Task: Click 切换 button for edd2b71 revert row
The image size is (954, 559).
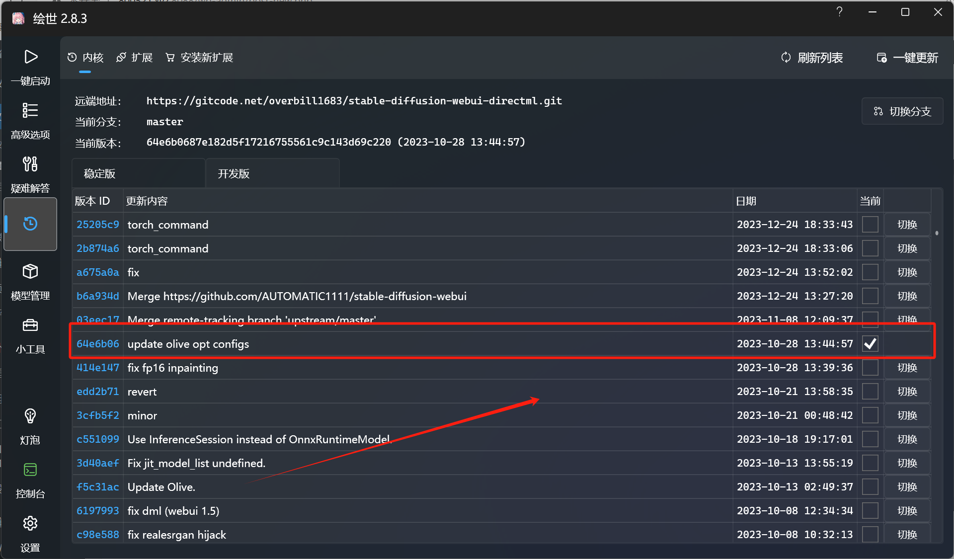Action: click(907, 392)
